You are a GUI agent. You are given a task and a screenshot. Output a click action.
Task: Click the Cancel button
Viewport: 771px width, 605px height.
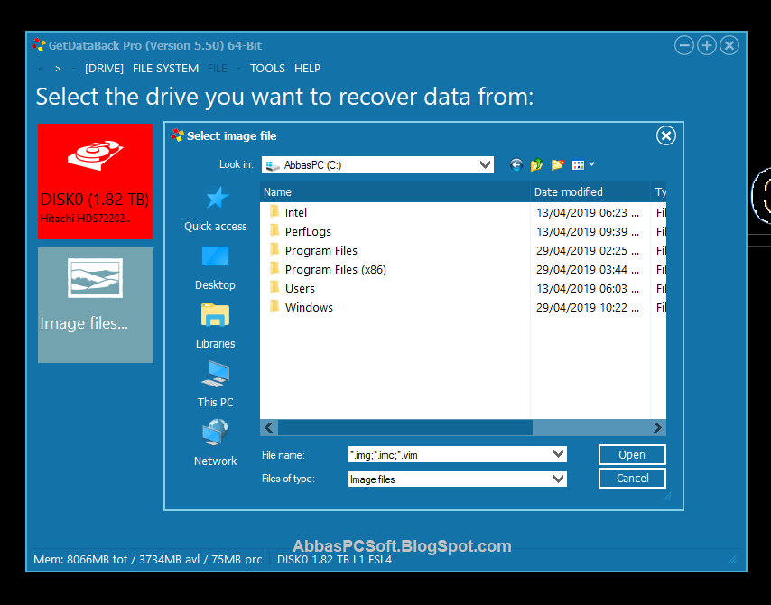632,478
